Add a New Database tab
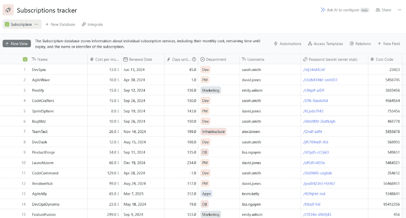 click(60, 24)
